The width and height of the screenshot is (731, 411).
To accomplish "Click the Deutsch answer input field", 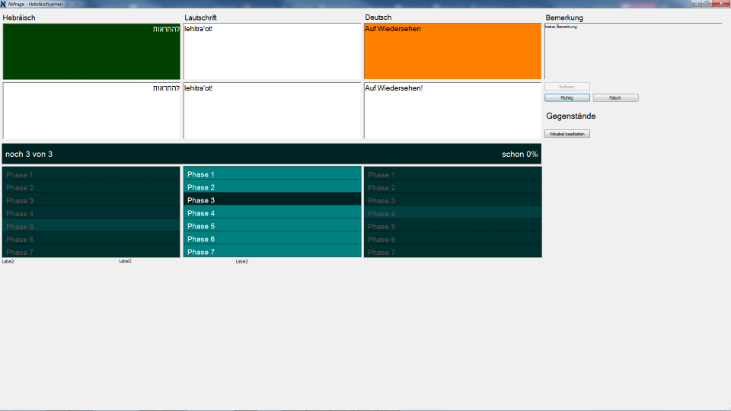I will tap(452, 110).
